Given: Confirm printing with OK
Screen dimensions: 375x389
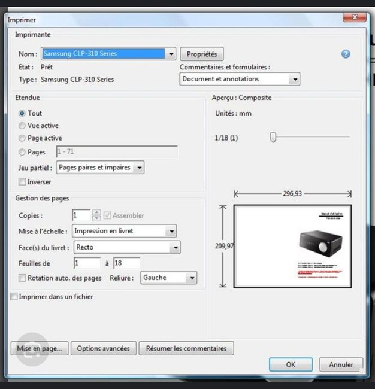Looking at the screenshot, I should (291, 364).
